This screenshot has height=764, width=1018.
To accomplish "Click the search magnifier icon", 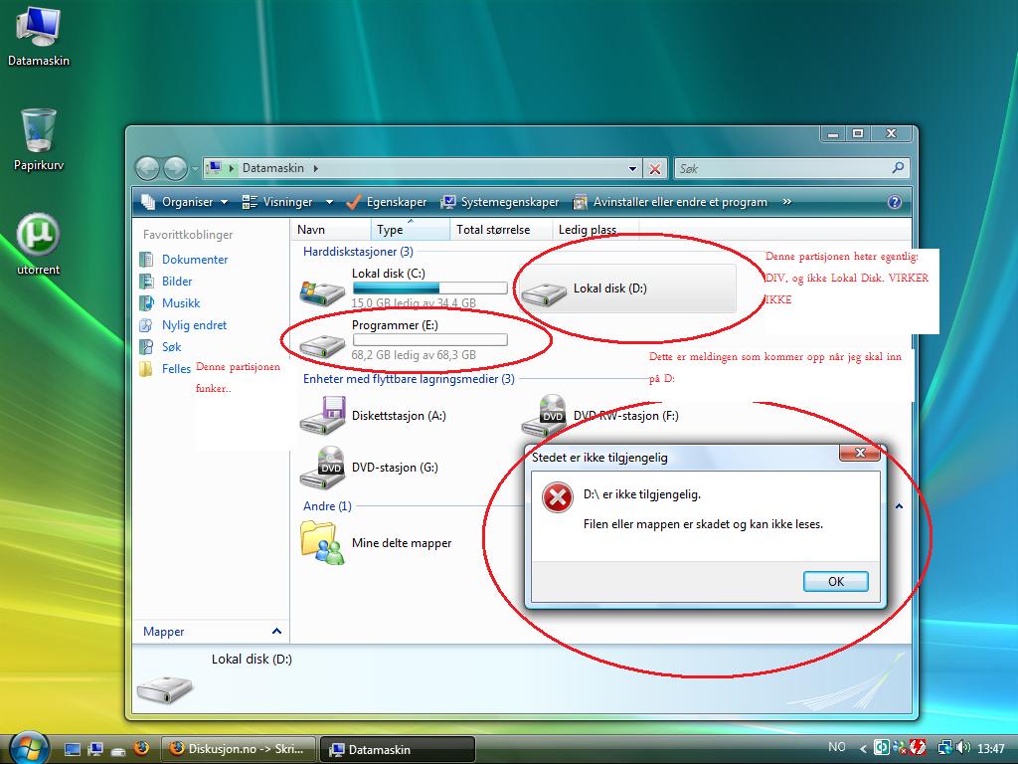I will (898, 167).
